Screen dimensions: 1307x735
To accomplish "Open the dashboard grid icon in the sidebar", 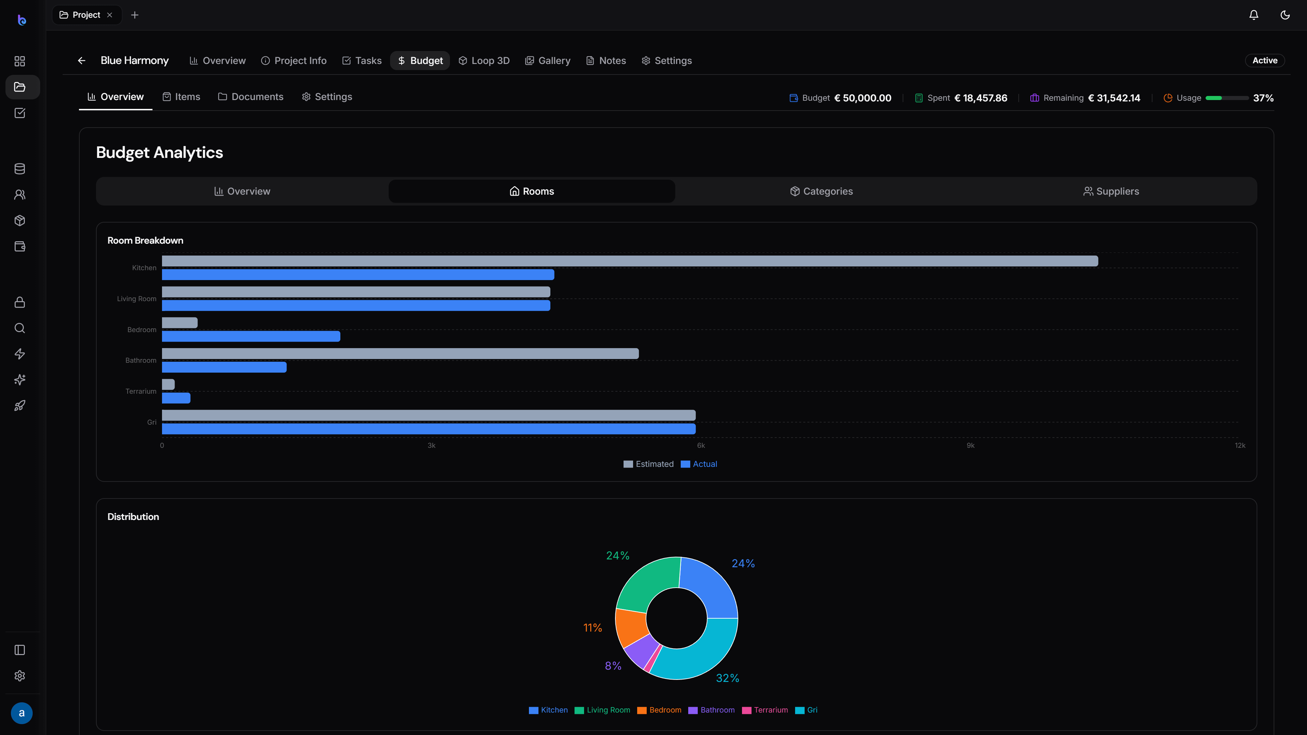I will tap(20, 61).
